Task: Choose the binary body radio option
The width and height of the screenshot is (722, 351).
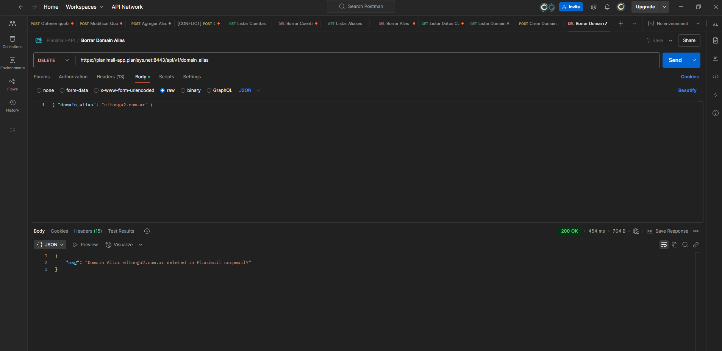Action: click(x=183, y=90)
